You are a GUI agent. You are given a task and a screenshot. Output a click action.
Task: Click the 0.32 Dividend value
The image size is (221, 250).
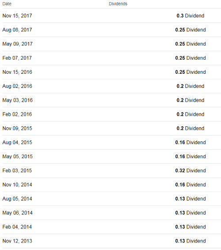coord(190,170)
